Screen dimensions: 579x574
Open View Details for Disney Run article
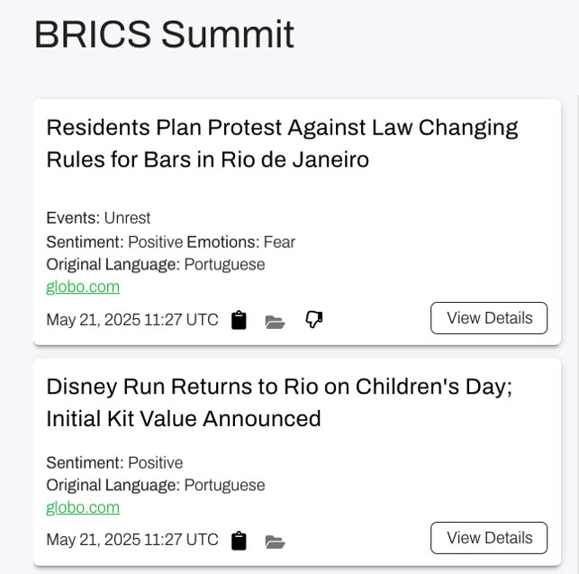pos(489,538)
